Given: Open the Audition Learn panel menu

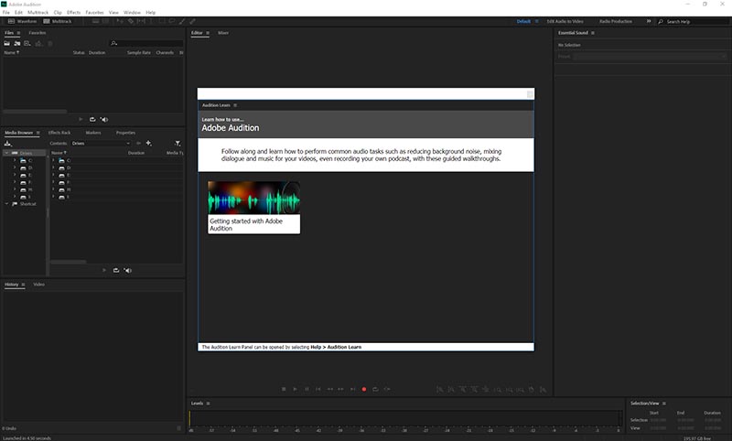Looking at the screenshot, I should (x=235, y=105).
